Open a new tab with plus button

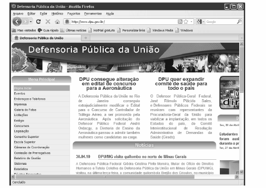86,38
